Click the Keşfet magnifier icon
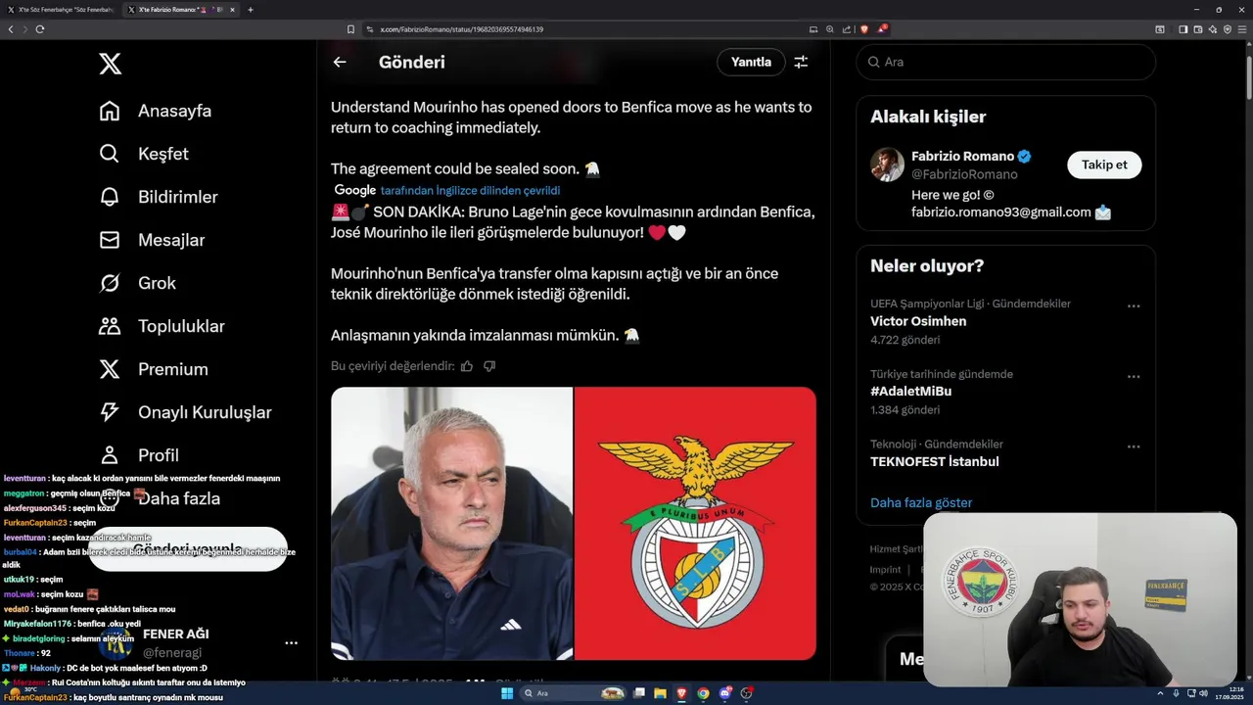This screenshot has width=1253, height=705. 110,154
